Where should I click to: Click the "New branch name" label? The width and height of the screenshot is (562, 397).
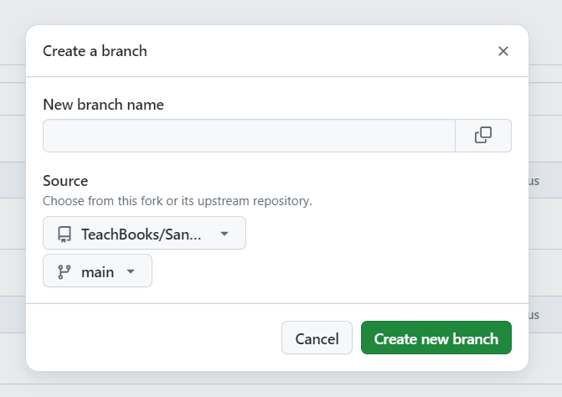(103, 105)
